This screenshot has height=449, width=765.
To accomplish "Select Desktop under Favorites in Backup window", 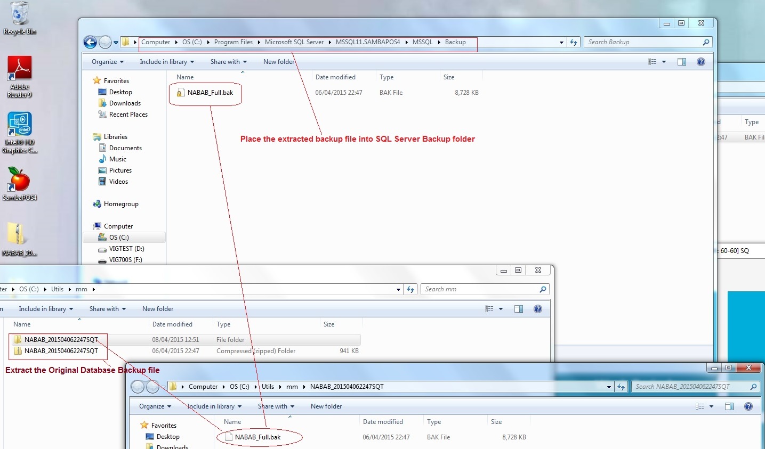I will pyautogui.click(x=115, y=92).
